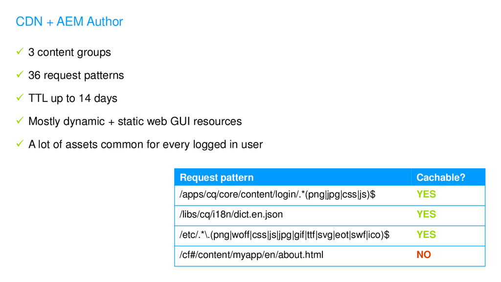Viewport: 501px width, 282px height.
Task: Select the /cf#/content/myapp/en/about.html cell
Action: point(293,256)
